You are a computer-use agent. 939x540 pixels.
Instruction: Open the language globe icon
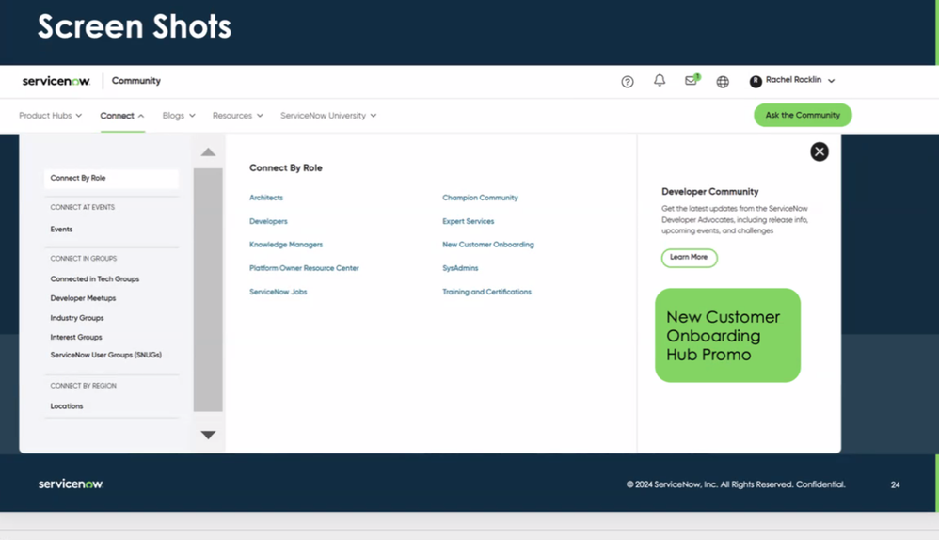click(x=723, y=82)
